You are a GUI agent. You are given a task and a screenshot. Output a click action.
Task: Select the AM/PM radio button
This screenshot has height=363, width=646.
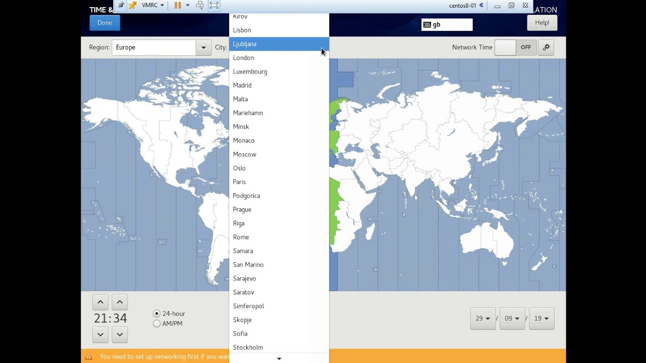[x=156, y=324]
